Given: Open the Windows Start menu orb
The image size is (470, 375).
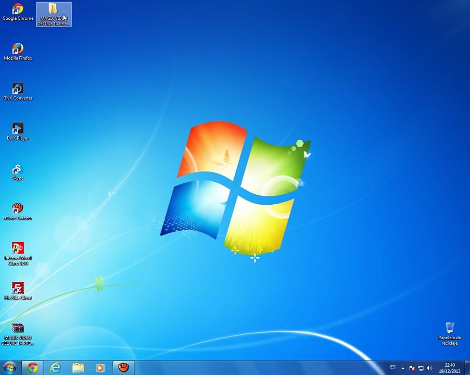Looking at the screenshot, I should (10, 368).
